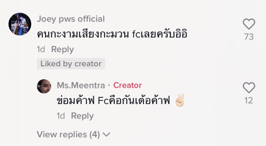Click the username Joey pws official
Screen dimensions: 266x146
[x=71, y=19]
